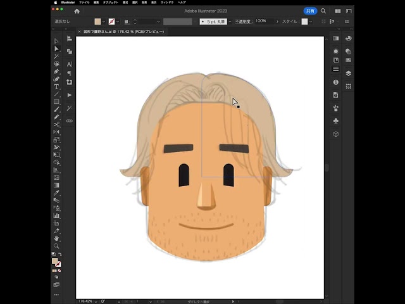
Task: Open the workspace switcher icon
Action: [349, 11]
